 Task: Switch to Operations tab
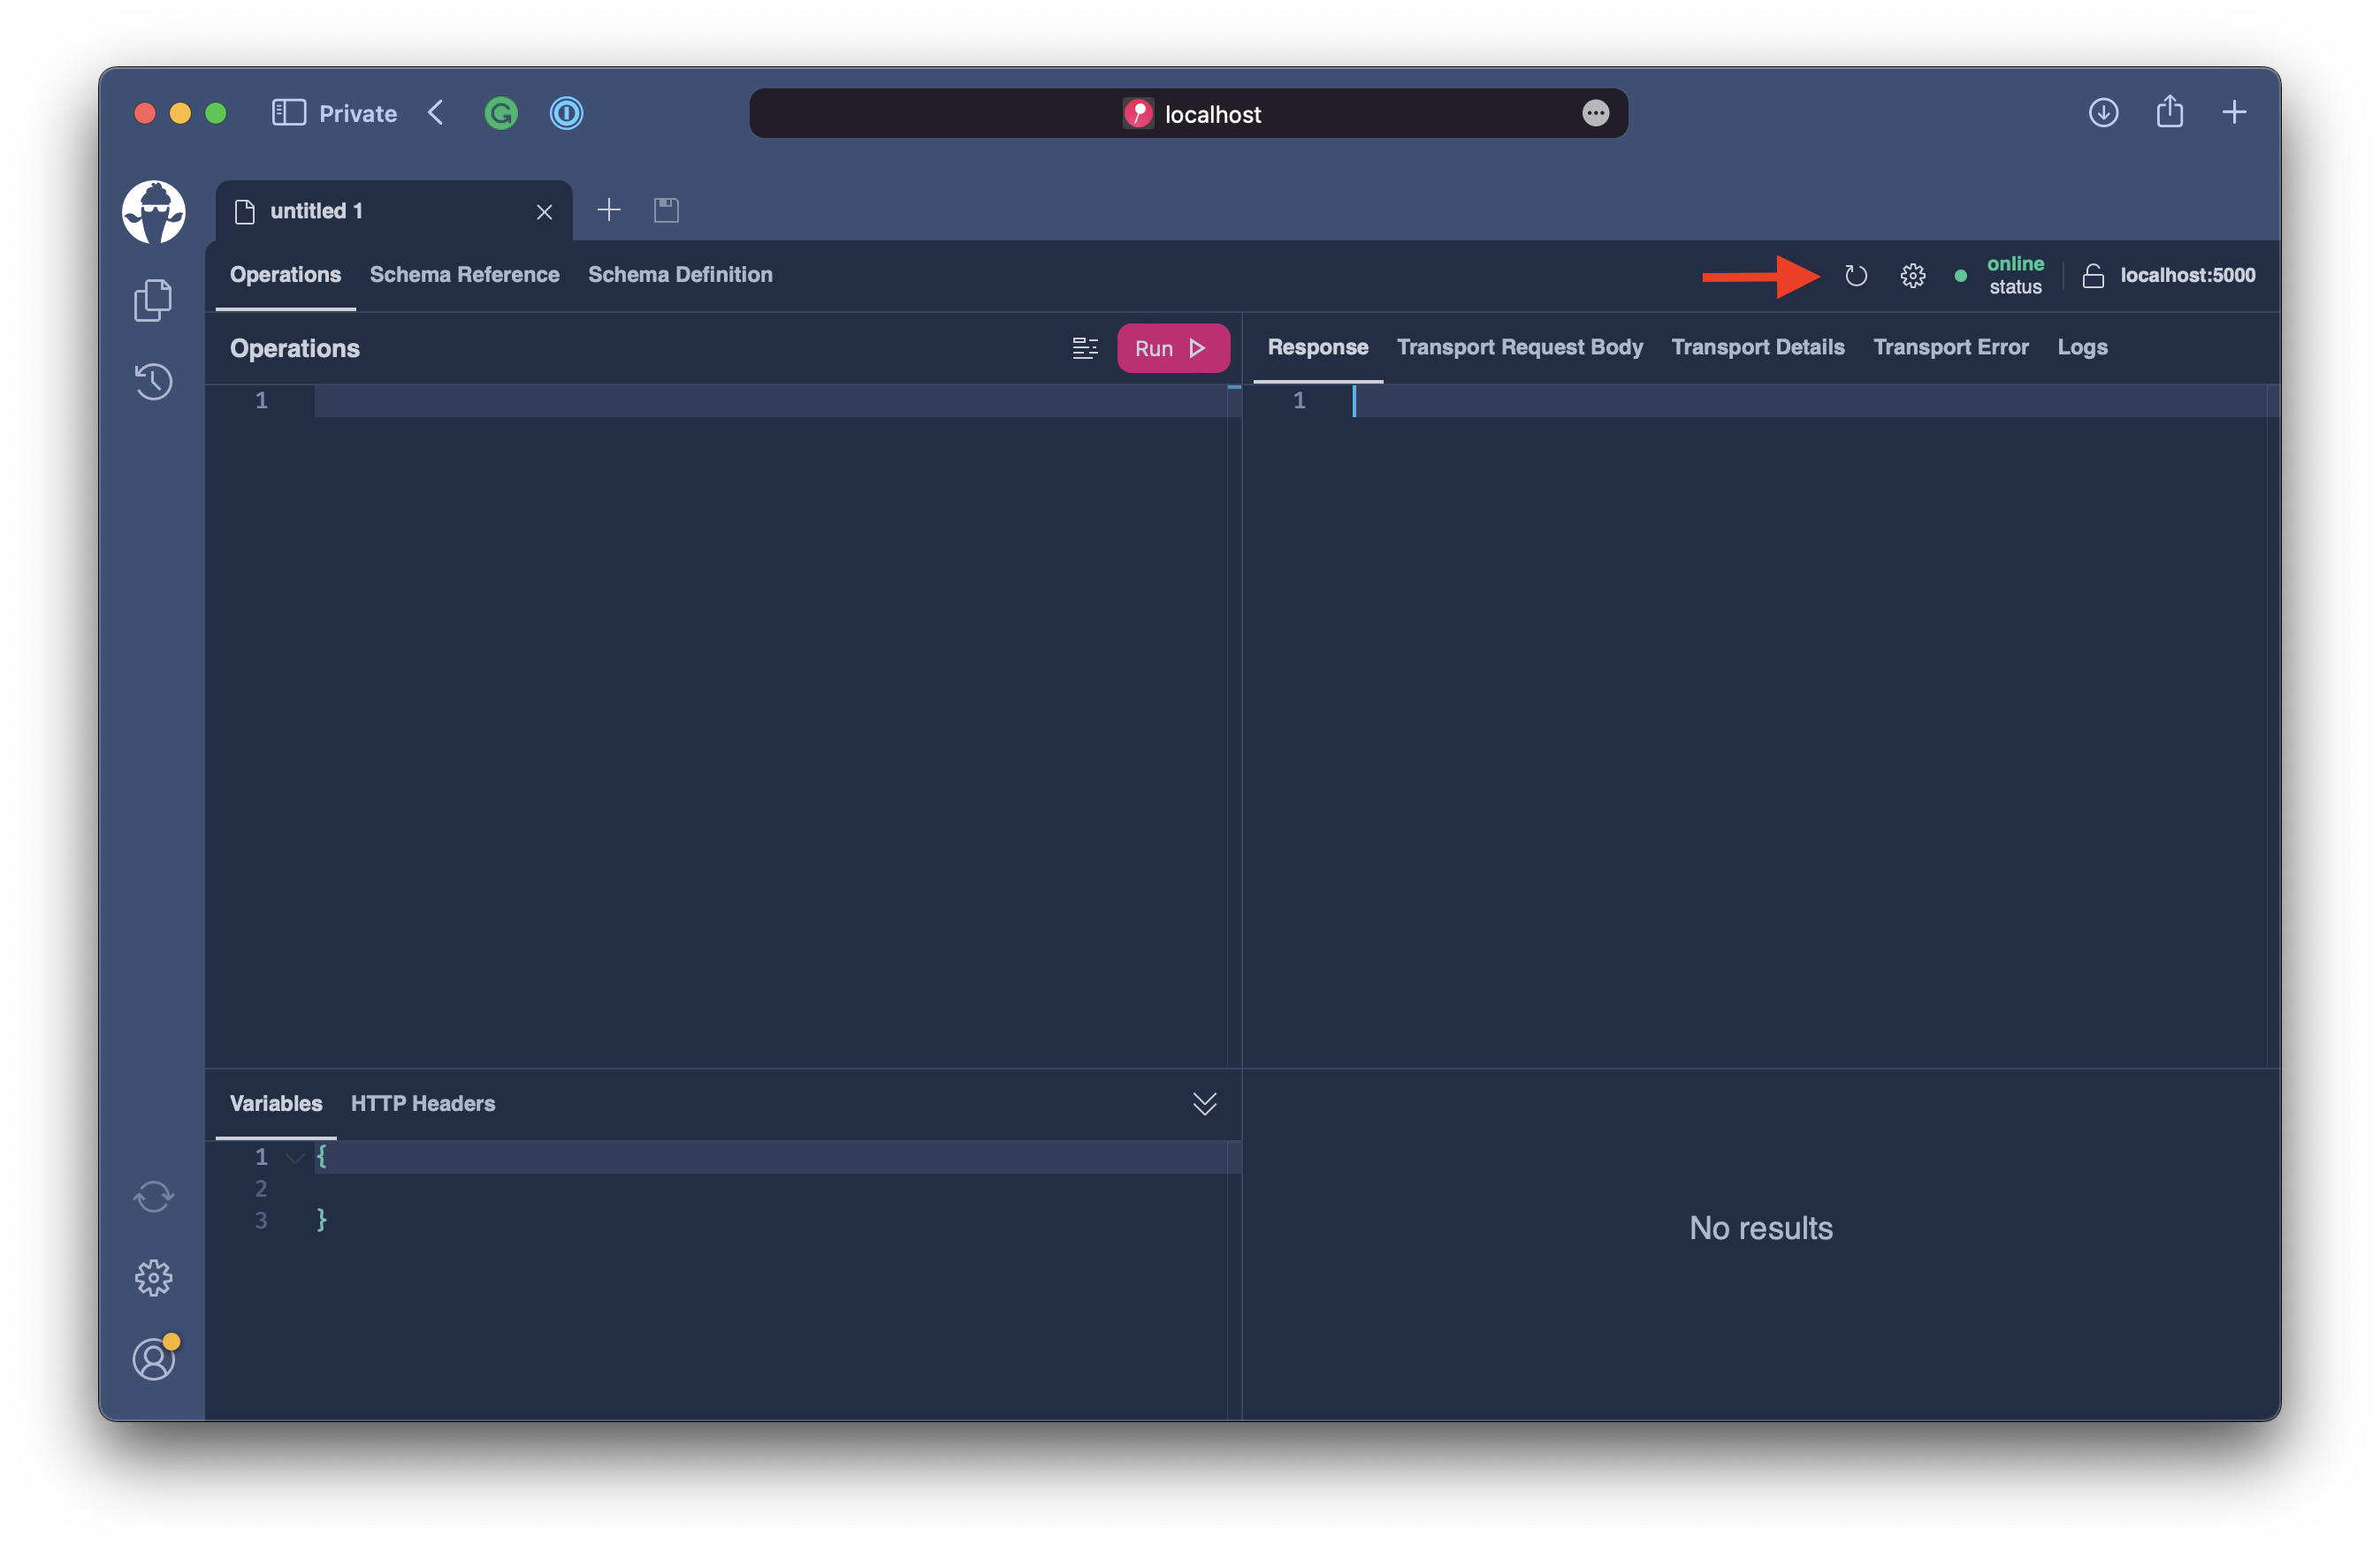click(285, 274)
